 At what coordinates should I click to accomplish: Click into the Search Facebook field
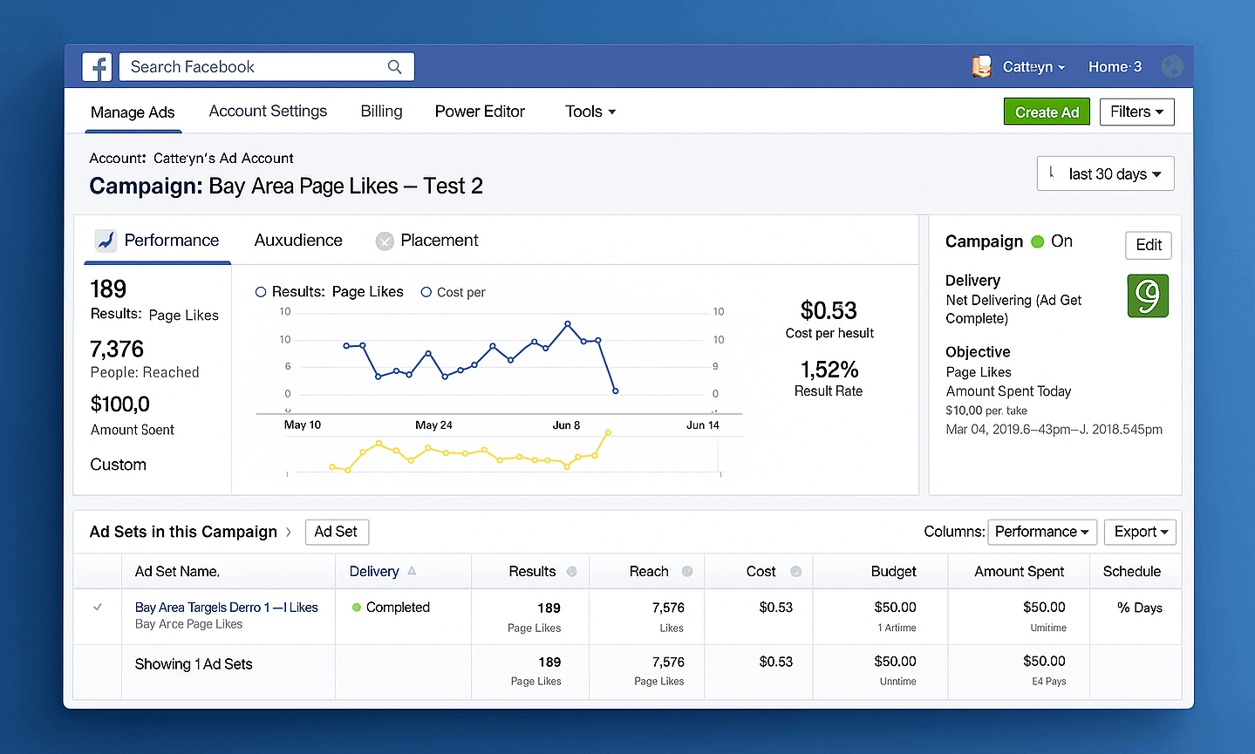tap(266, 67)
